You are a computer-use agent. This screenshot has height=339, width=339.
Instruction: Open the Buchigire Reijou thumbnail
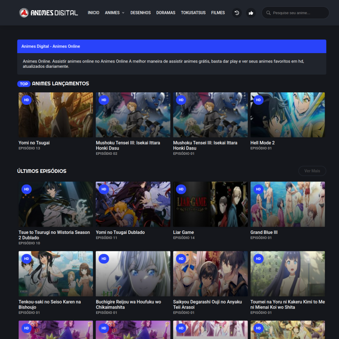click(x=133, y=274)
